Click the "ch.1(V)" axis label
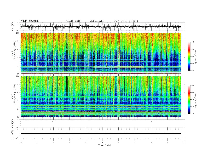207x160 pixels. pos(12,26)
